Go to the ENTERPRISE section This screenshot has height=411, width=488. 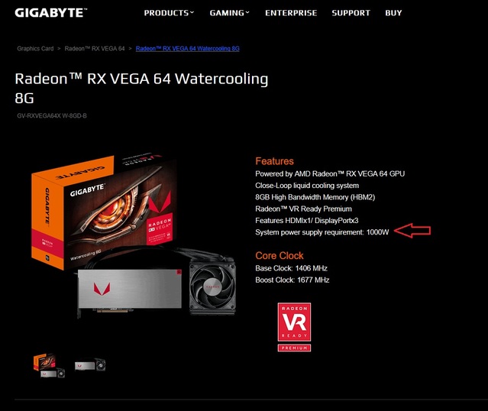pyautogui.click(x=291, y=13)
